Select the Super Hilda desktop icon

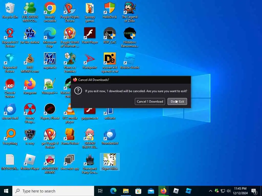110,162
